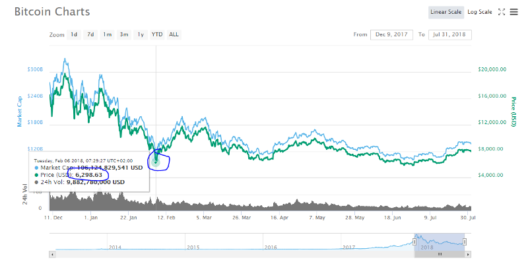This screenshot has width=528, height=264.
Task: Click the 2016 label in the navigator
Action: [x=271, y=247]
